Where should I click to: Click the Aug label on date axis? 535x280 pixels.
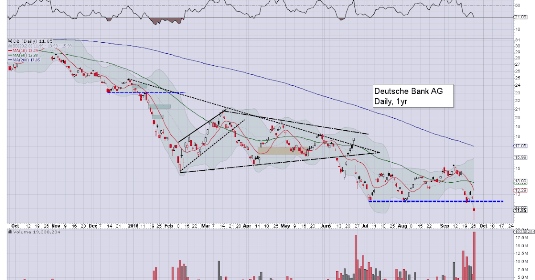tap(403, 225)
